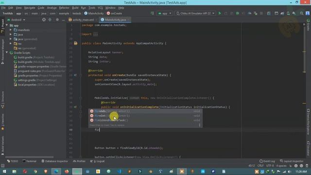This screenshot has height=175, width=311.
Task: Open the Windows Start menu
Action: [x=4, y=172]
